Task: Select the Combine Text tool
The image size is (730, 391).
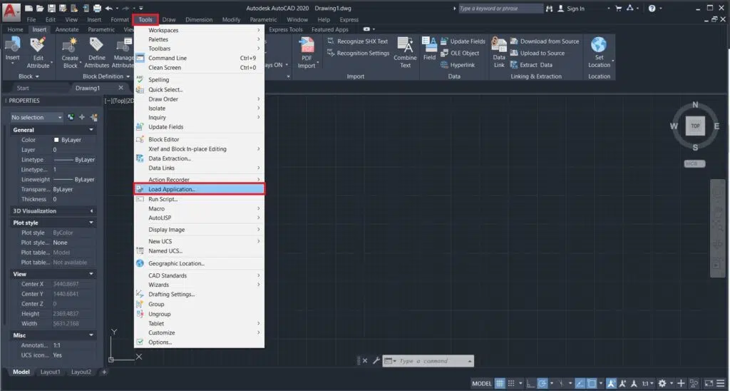Action: pos(405,46)
